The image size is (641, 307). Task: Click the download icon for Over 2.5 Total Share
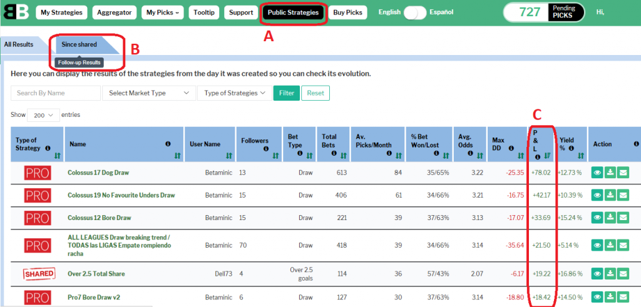click(x=610, y=274)
